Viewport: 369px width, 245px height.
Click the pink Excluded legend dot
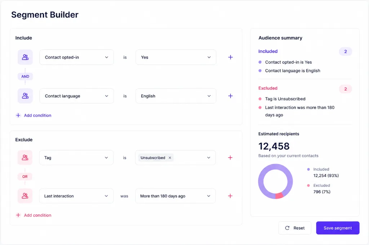[308, 185]
